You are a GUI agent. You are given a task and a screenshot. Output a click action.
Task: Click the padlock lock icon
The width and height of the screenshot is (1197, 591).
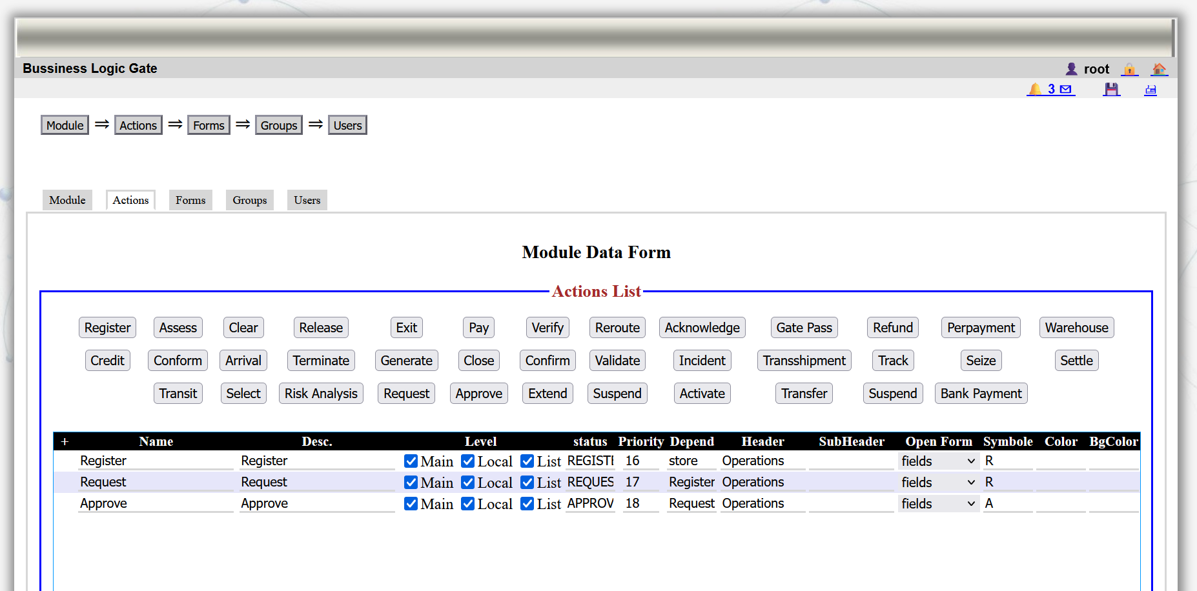click(x=1129, y=69)
